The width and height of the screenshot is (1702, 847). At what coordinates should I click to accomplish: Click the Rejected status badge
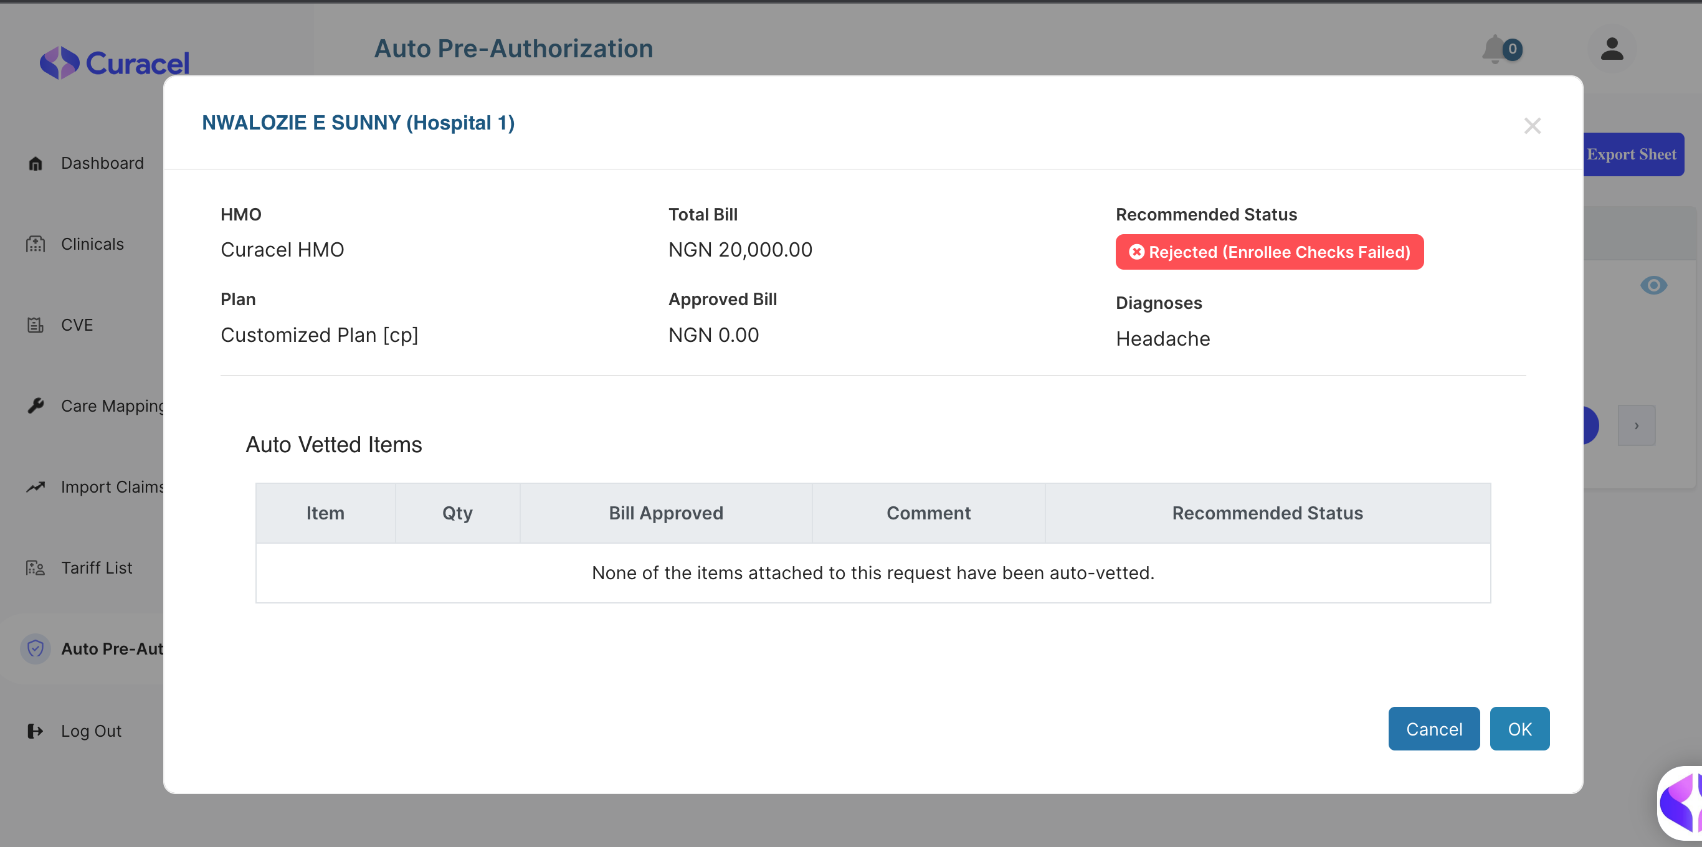tap(1269, 252)
